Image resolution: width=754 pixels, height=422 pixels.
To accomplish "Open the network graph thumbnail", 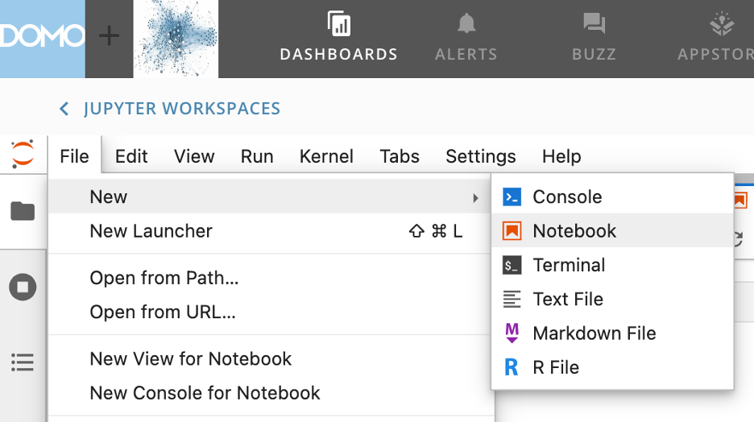I will (176, 39).
